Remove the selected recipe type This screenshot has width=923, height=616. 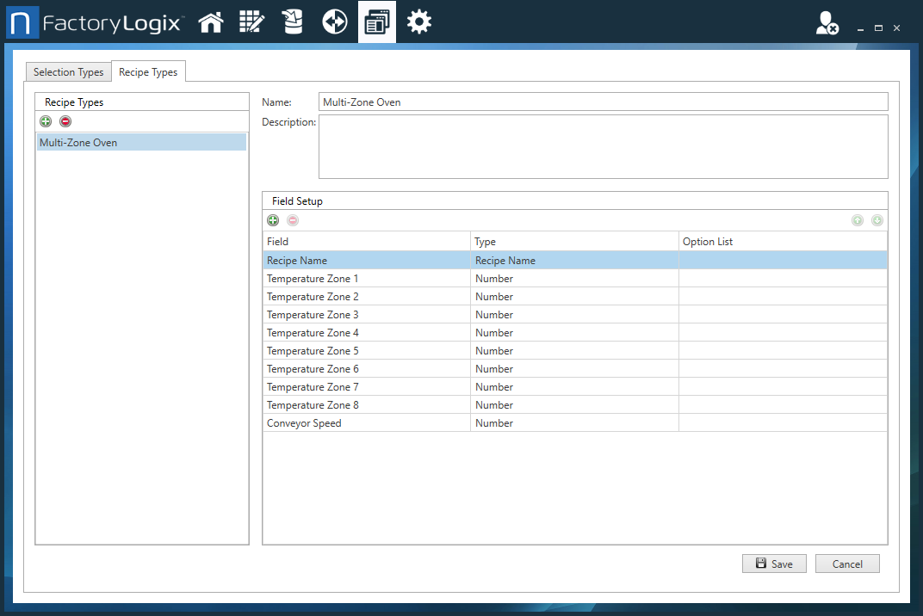[65, 121]
